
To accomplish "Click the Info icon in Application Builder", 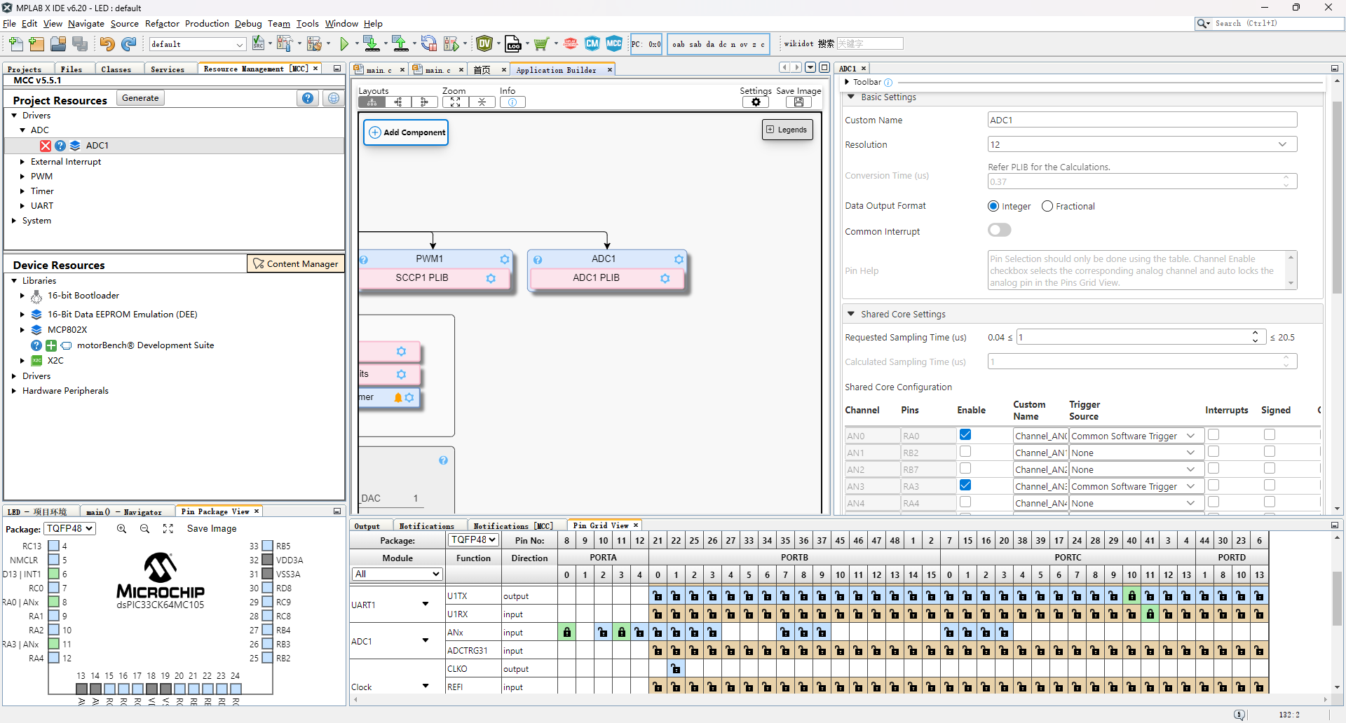I will pyautogui.click(x=512, y=102).
